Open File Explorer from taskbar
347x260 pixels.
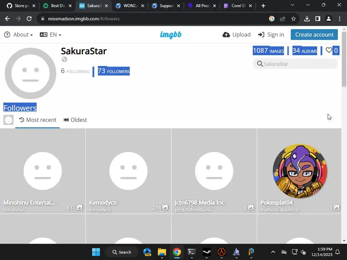pos(162,252)
